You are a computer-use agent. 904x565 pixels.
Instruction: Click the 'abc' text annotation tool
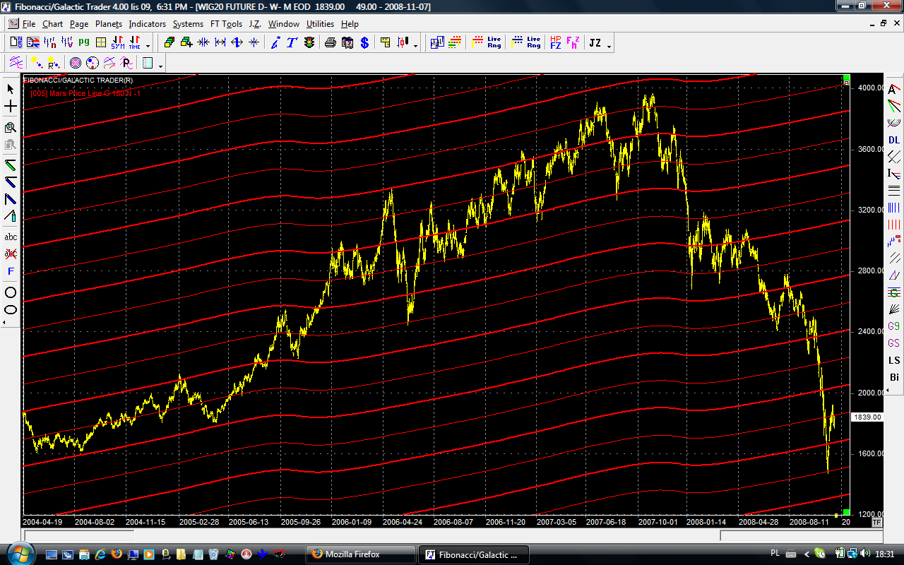click(11, 237)
